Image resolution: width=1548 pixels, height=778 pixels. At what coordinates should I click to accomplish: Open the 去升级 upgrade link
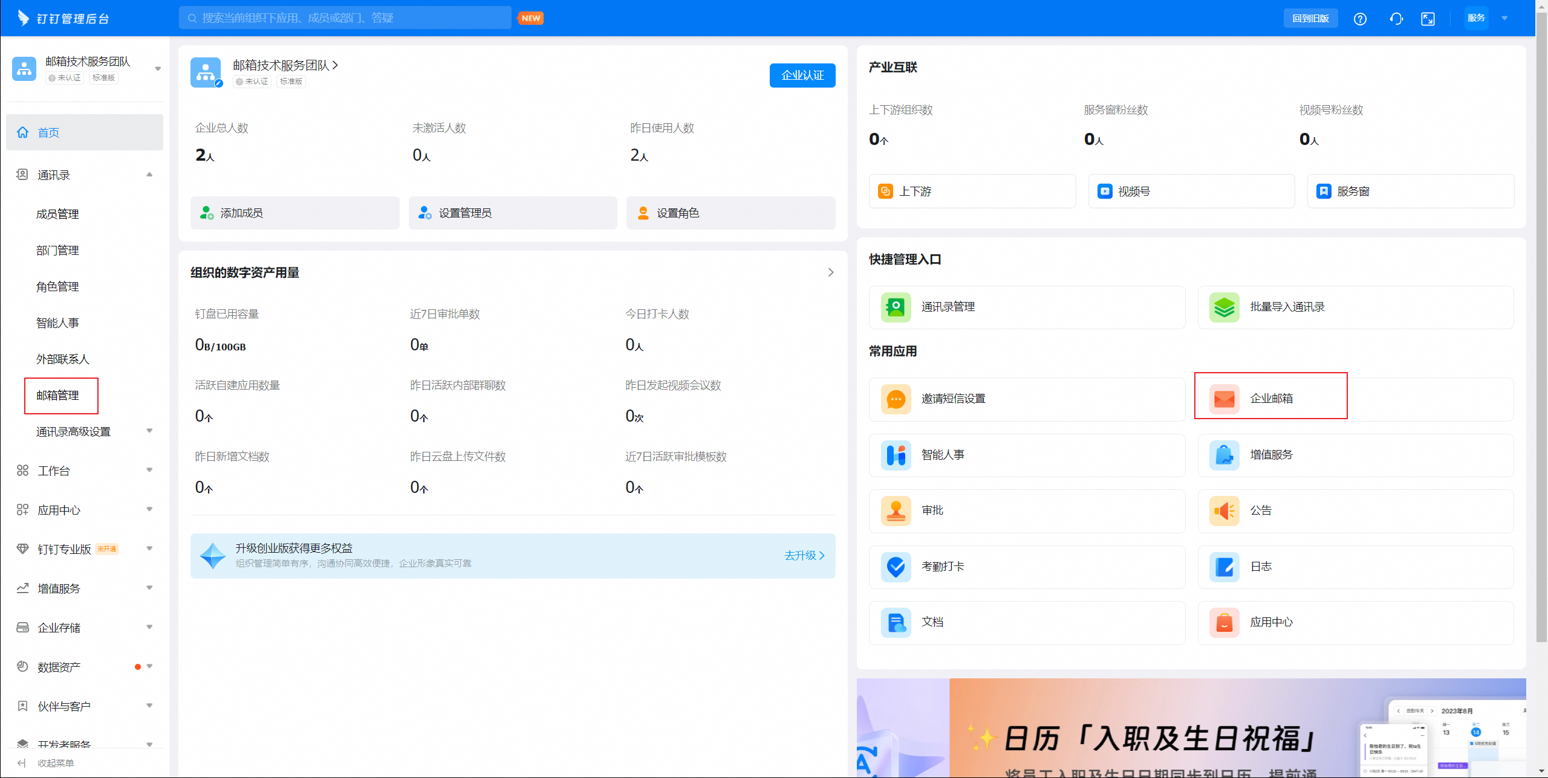(803, 556)
